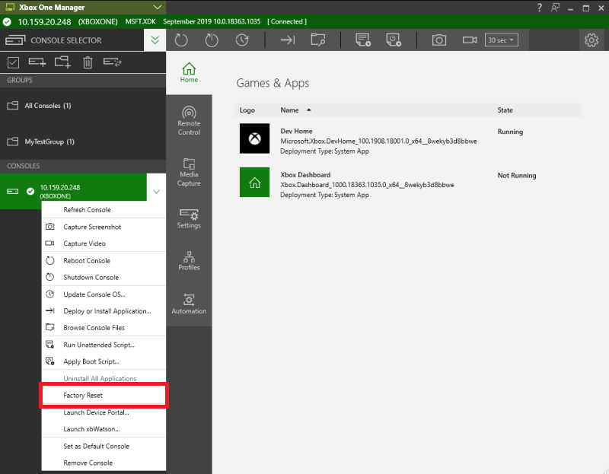609x474 pixels.
Task: Toggle the console 10.159.20.248 chevron menu
Action: point(156,192)
